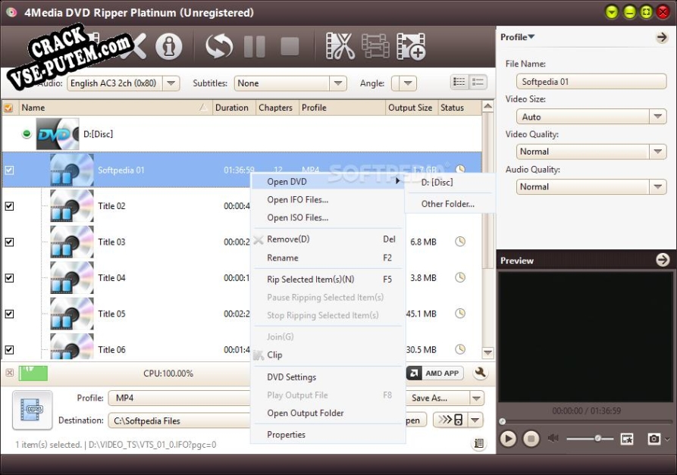The height and width of the screenshot is (475, 677).
Task: Click the preview snapshot camera icon
Action: pyautogui.click(x=653, y=439)
